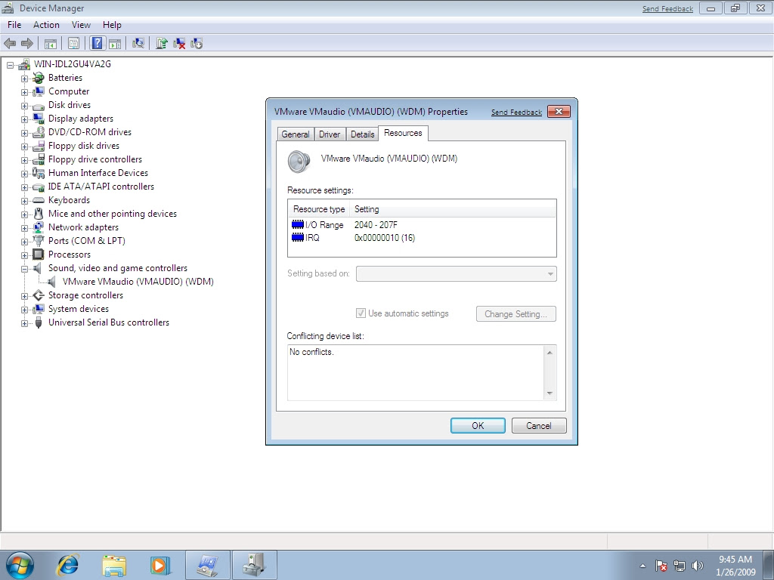Click the Update Driver Software toolbar icon
This screenshot has height=580, width=774.
[162, 43]
